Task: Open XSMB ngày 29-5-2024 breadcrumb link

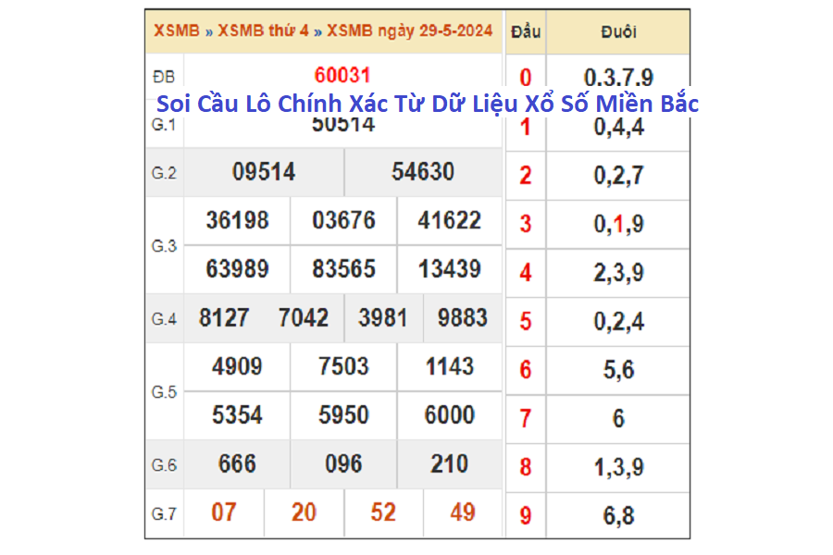Action: (410, 31)
